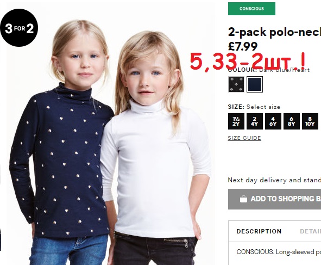Click the black 3 FOR 2 offer badge
Screen dimensions: 321x265
19,28
